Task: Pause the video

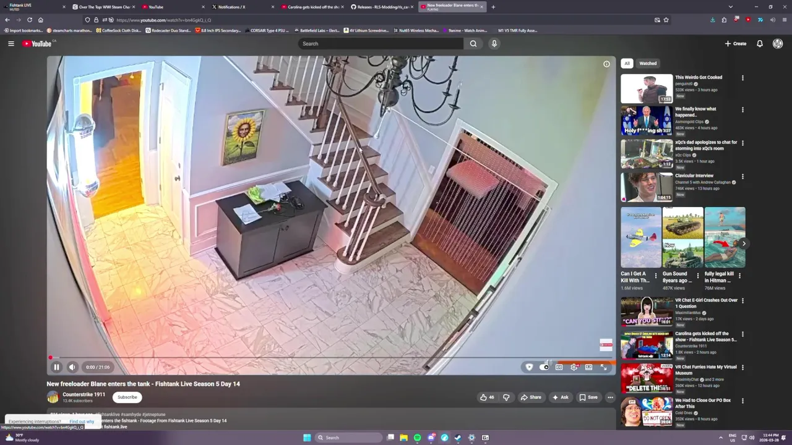Action: pyautogui.click(x=56, y=367)
